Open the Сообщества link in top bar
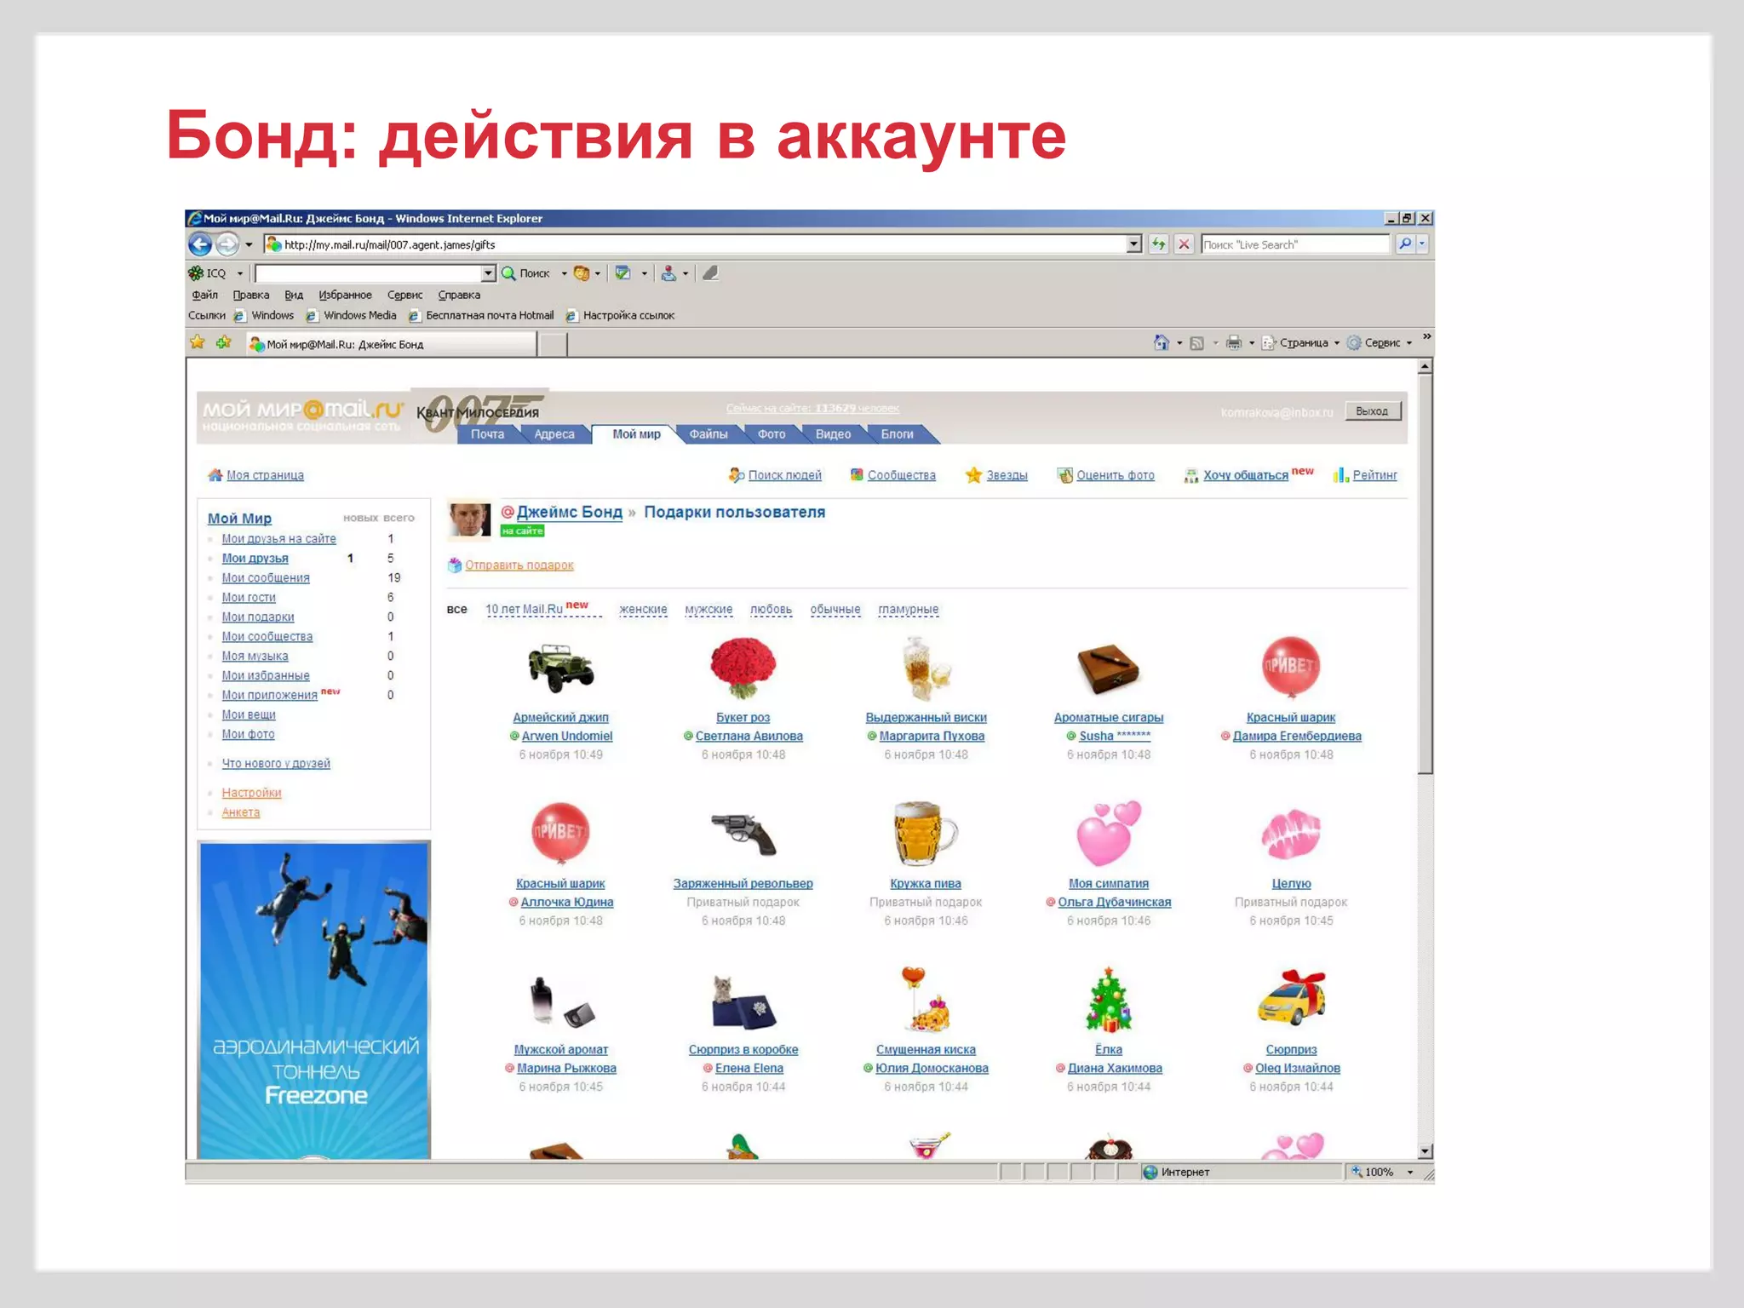1744x1308 pixels. tap(901, 475)
